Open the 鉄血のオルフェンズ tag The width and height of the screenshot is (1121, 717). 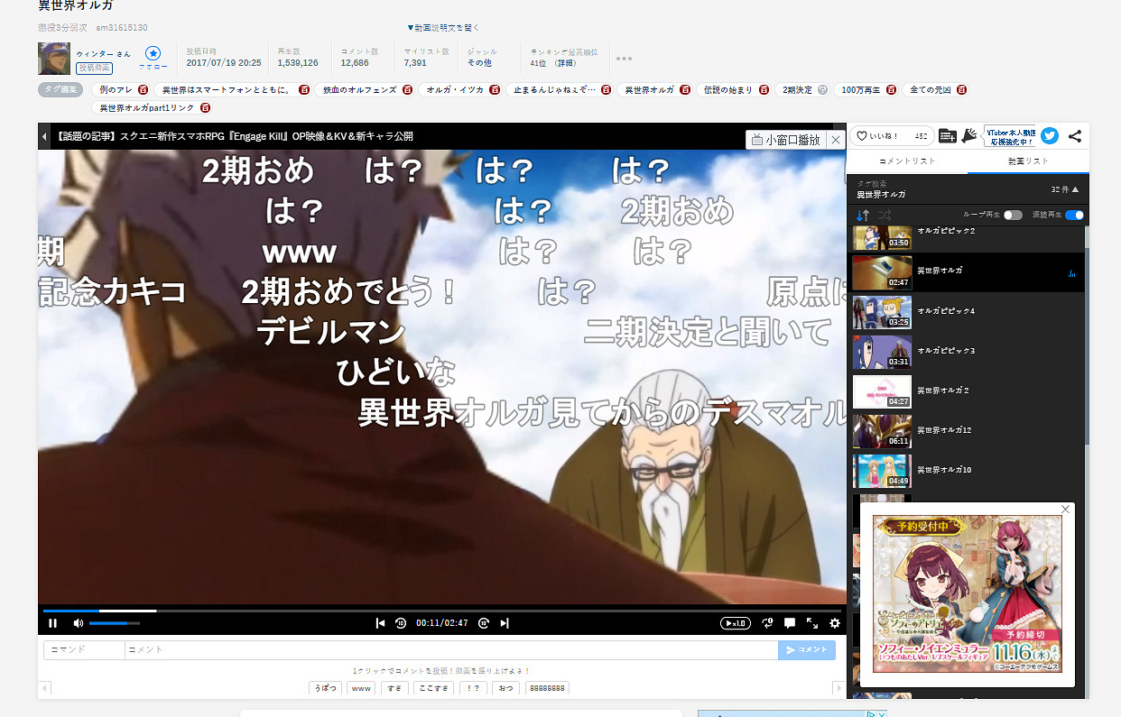coord(361,90)
